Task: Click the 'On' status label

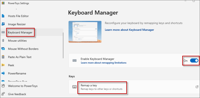Action: tap(185, 61)
